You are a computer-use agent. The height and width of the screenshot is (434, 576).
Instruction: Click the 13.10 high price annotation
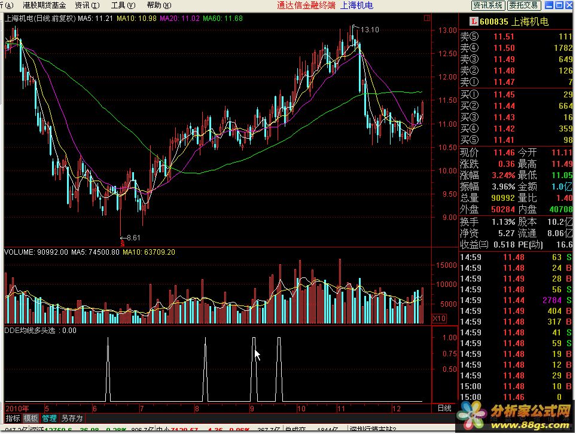point(370,30)
